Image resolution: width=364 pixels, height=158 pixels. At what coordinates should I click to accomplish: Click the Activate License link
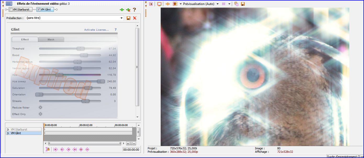click(96, 30)
